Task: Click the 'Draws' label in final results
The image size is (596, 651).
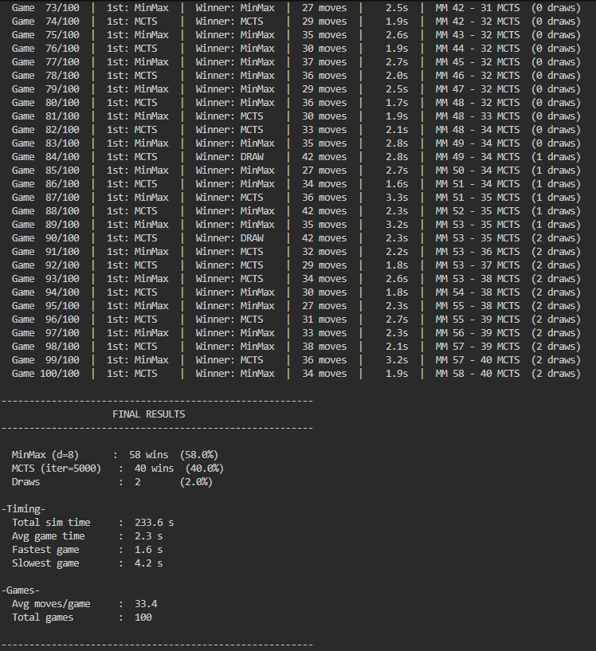Action: pos(25,482)
